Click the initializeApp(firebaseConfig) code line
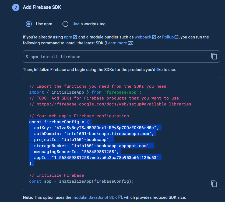The width and height of the screenshot is (225, 202). point(81,181)
